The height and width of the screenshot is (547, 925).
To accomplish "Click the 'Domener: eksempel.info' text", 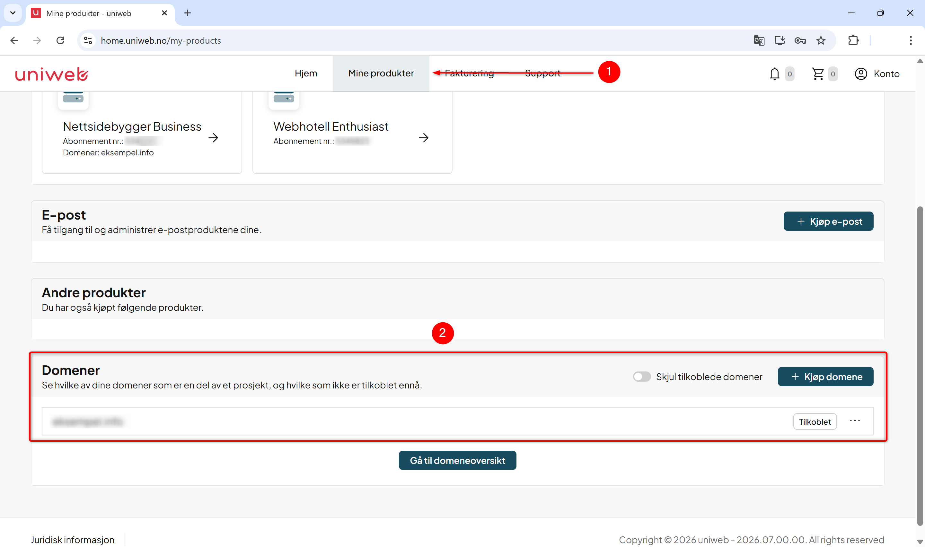I will point(108,152).
